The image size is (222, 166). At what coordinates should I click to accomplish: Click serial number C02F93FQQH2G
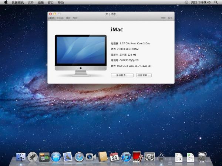click(x=129, y=60)
